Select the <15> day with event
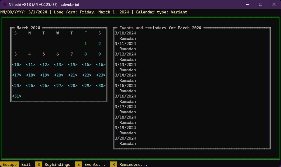The image size is (281, 167). 87,65
